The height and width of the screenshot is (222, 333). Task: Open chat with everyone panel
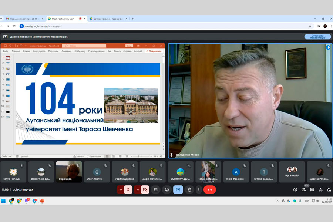[x=312, y=189]
